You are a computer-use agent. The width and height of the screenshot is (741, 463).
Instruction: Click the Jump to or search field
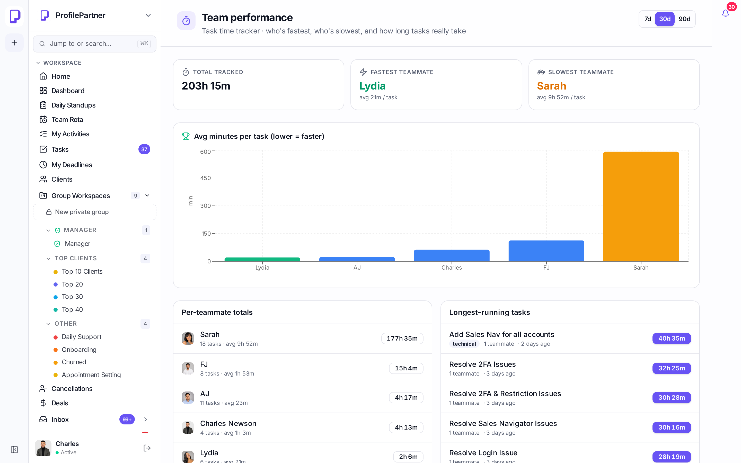pyautogui.click(x=95, y=44)
